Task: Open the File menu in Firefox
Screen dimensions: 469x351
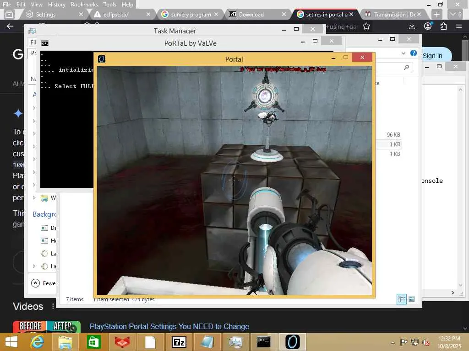Action: click(6, 5)
